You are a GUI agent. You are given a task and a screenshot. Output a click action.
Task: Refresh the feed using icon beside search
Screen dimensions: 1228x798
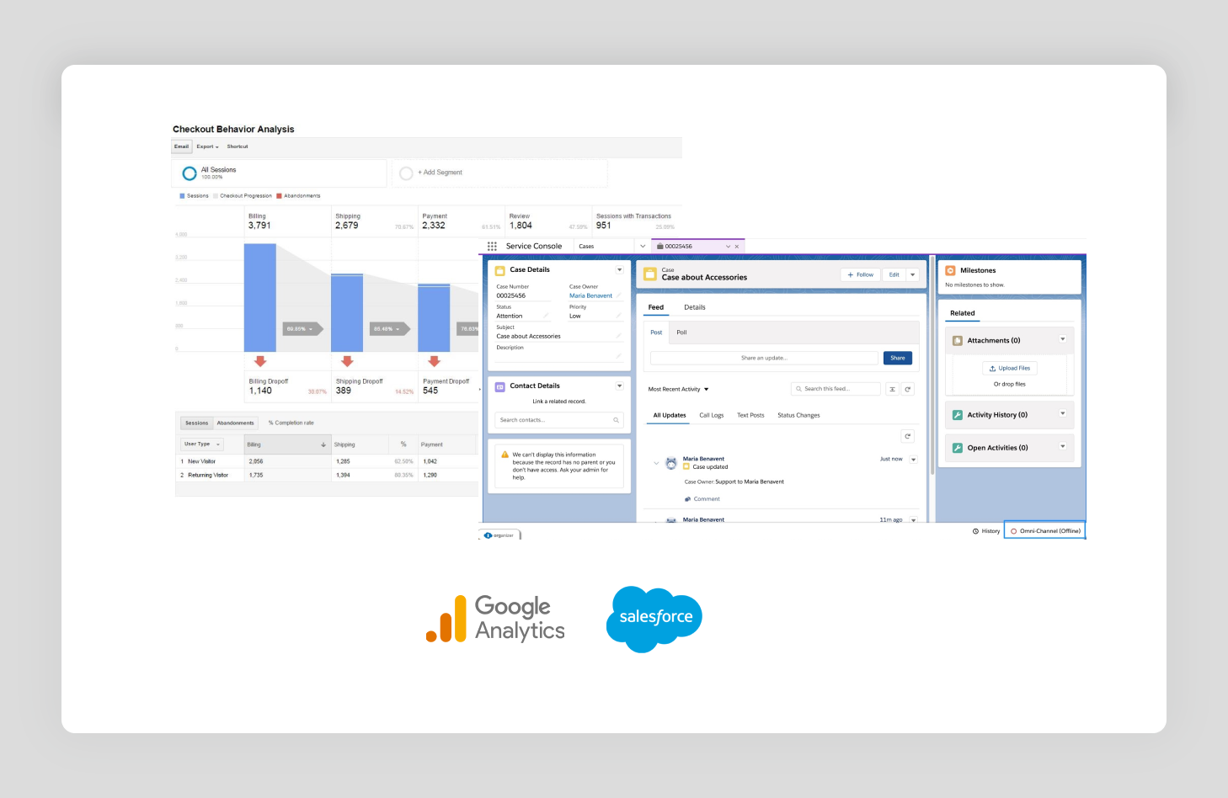(x=908, y=389)
